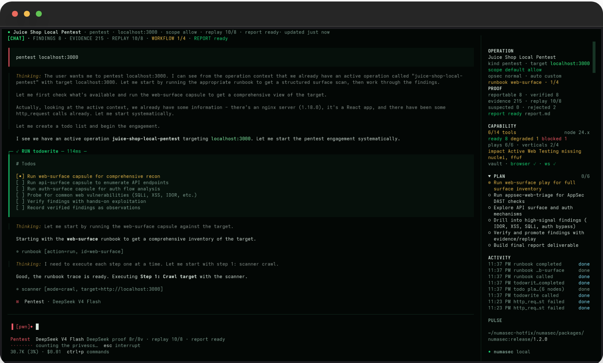This screenshot has width=603, height=363.
Task: Click the browser checkmark in vault row
Action: (535, 164)
